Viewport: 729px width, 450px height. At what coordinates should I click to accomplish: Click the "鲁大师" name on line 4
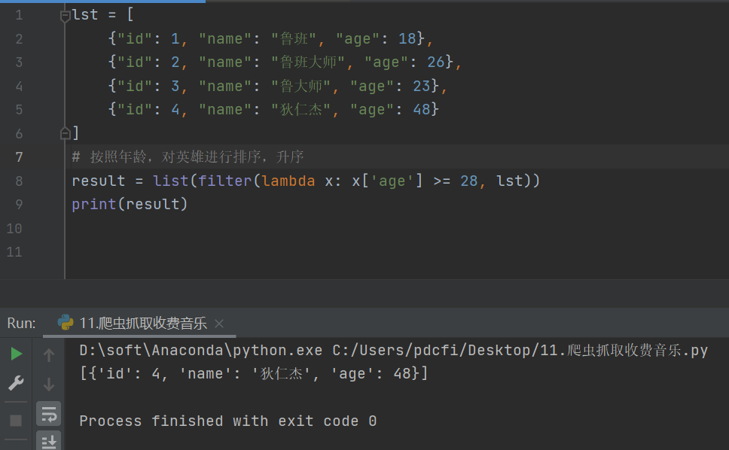300,86
